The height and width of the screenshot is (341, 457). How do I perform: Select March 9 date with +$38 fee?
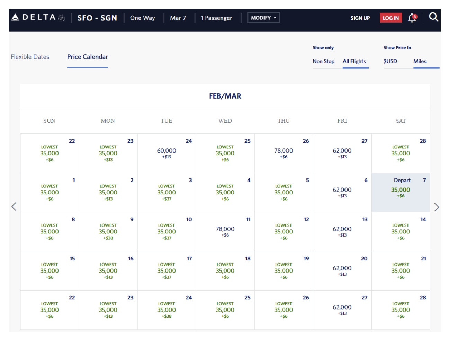[x=108, y=231]
